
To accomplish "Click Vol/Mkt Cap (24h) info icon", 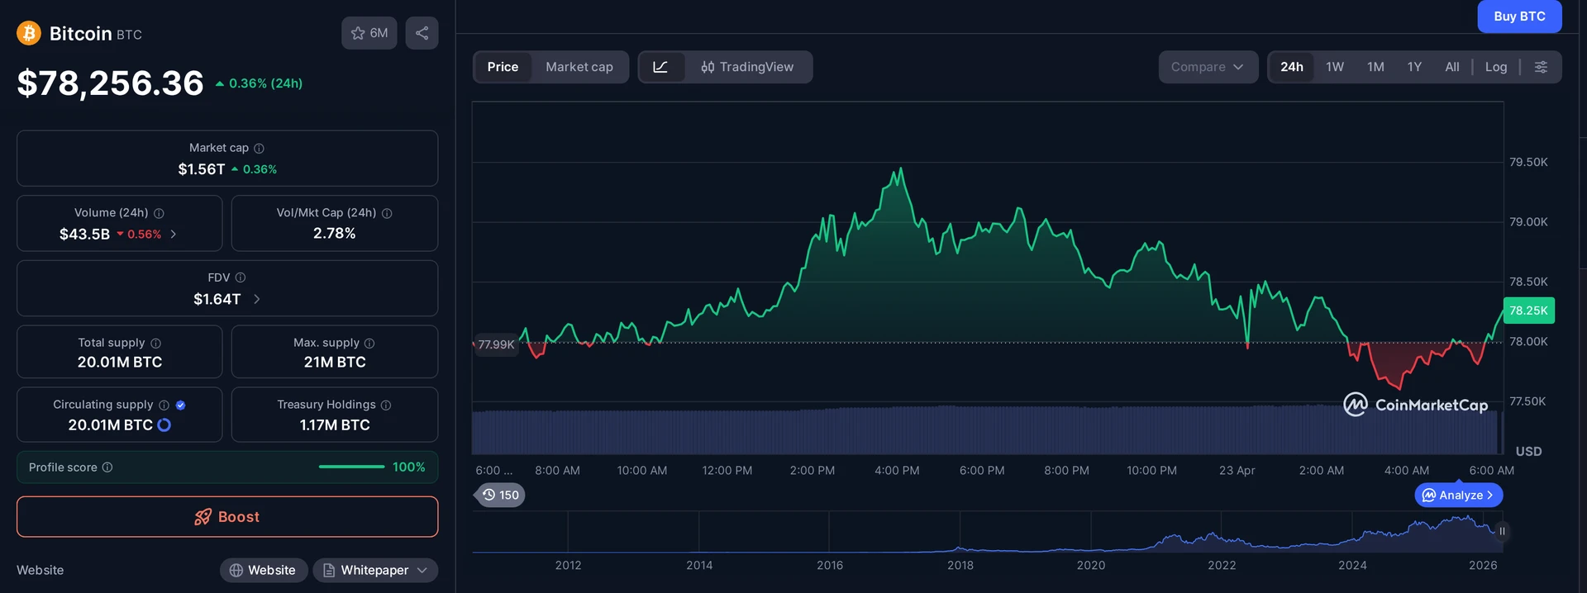I will 387,213.
